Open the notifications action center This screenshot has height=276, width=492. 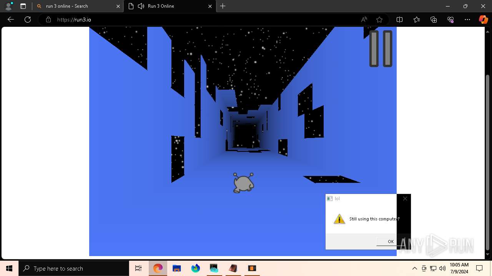(479, 268)
